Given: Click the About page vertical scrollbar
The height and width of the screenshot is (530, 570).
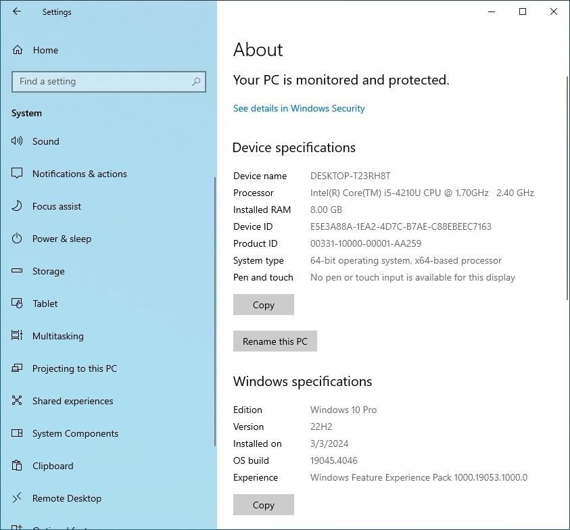Looking at the screenshot, I should [x=567, y=189].
